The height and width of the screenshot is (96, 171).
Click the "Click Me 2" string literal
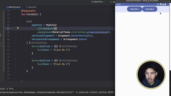(61, 64)
